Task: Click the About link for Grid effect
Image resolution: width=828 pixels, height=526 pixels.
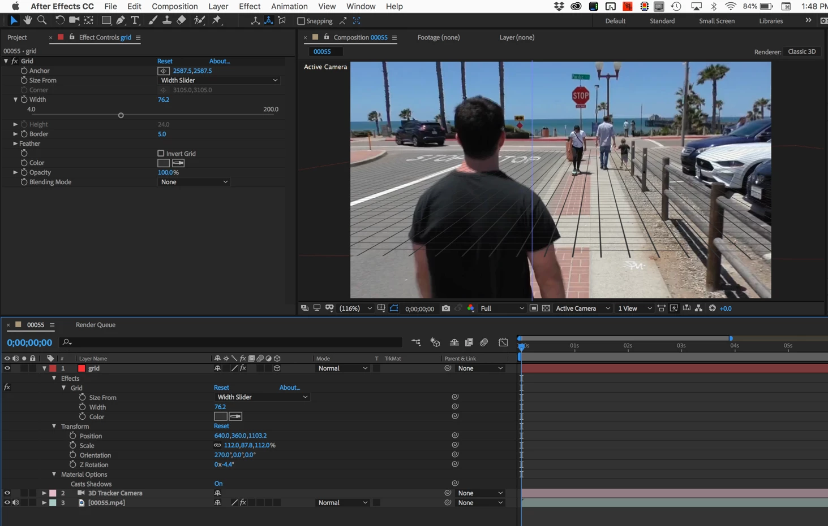Action: tap(220, 61)
